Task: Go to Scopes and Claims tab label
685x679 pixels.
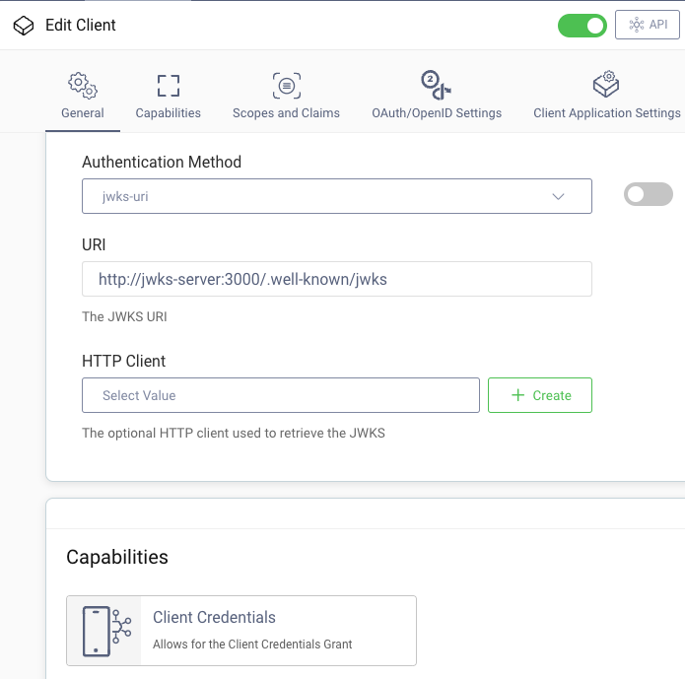Action: click(x=286, y=113)
